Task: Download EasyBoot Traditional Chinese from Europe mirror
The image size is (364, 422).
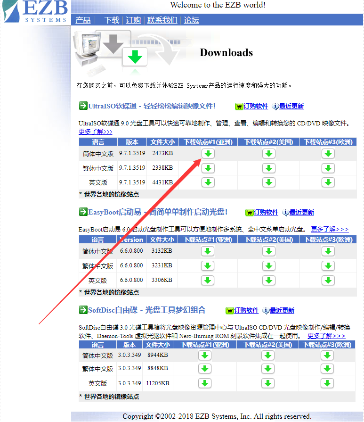Action: [x=328, y=265]
